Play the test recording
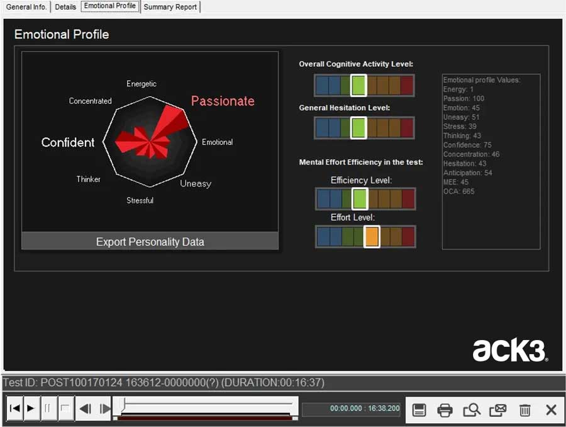The height and width of the screenshot is (427, 566). tap(31, 408)
